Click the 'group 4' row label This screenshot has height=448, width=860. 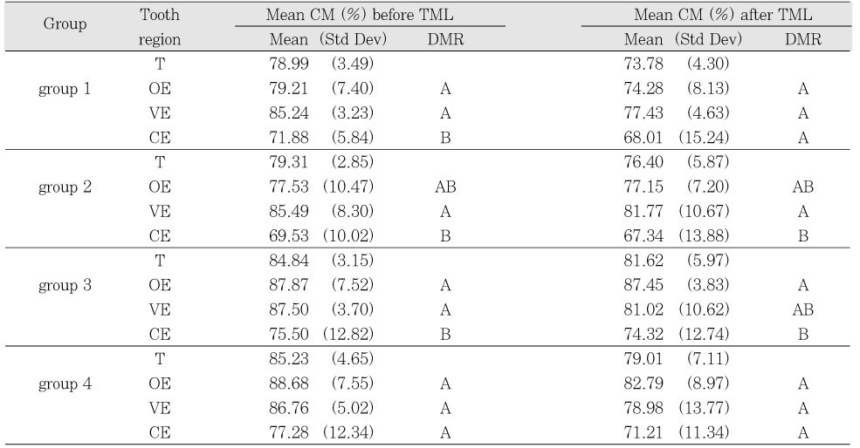click(64, 382)
